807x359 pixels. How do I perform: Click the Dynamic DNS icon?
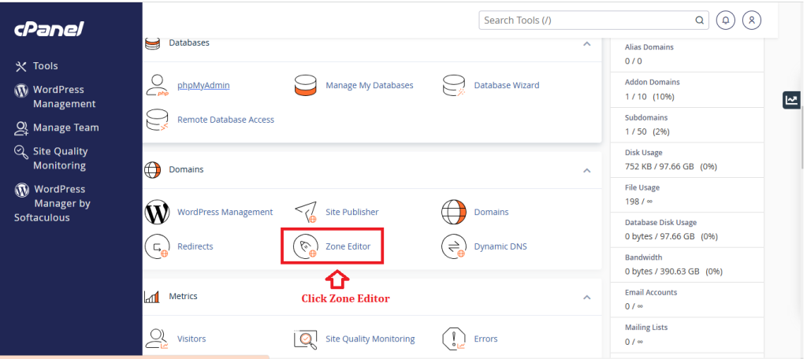point(454,246)
